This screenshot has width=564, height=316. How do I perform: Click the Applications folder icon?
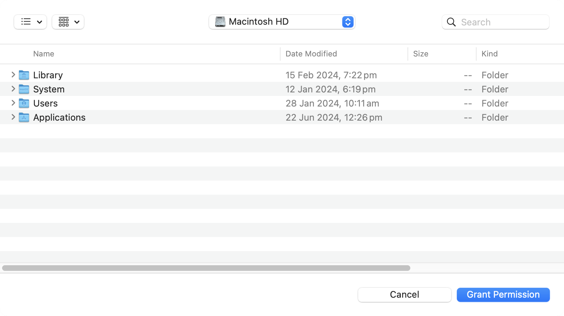point(24,117)
